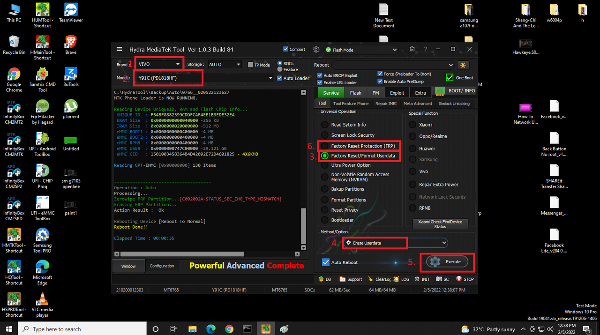The image size is (600, 335).
Task: Click the INIT gear icon
Action: pos(421,279)
